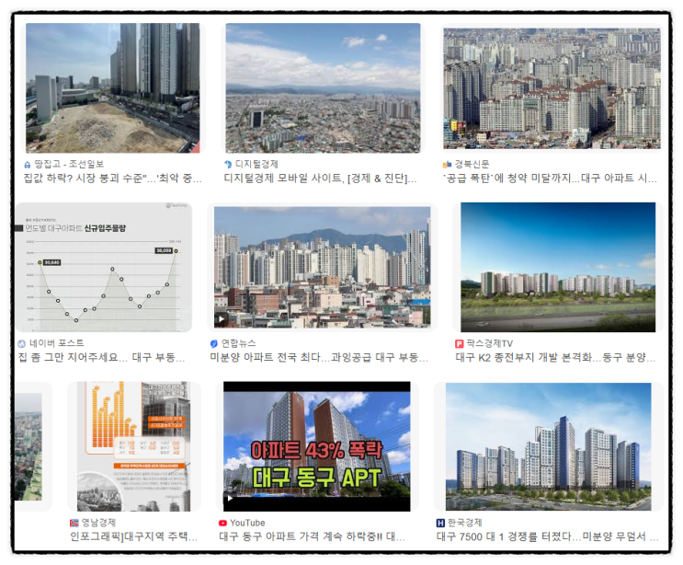Open the 연합뉴스 apartment skyline video thumbnail
This screenshot has width=683, height=565.
tap(323, 267)
